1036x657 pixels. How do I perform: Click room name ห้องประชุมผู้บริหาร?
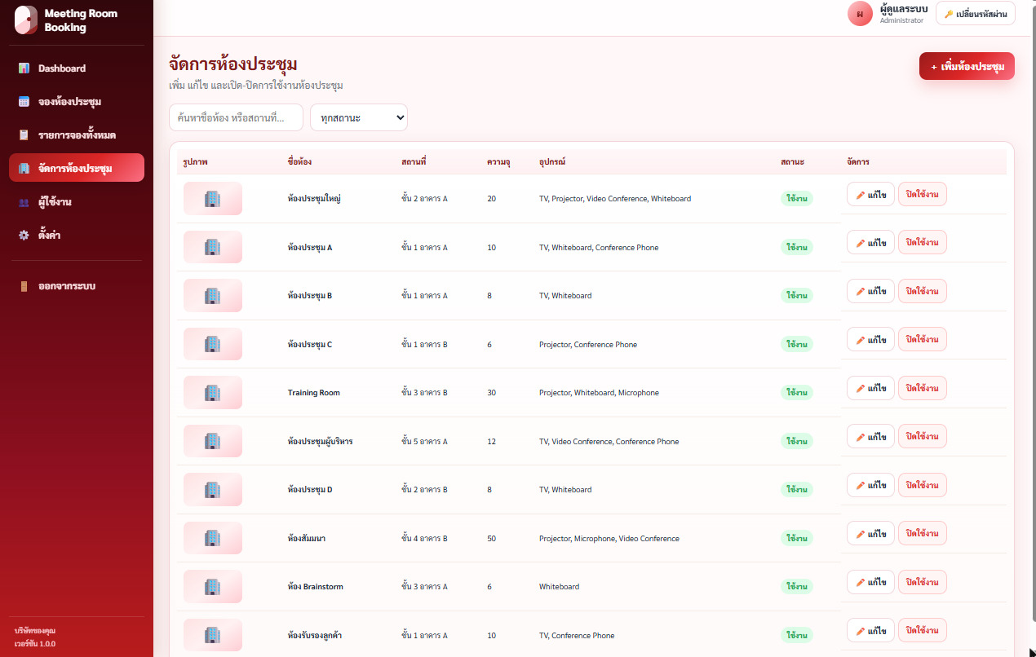(x=320, y=442)
